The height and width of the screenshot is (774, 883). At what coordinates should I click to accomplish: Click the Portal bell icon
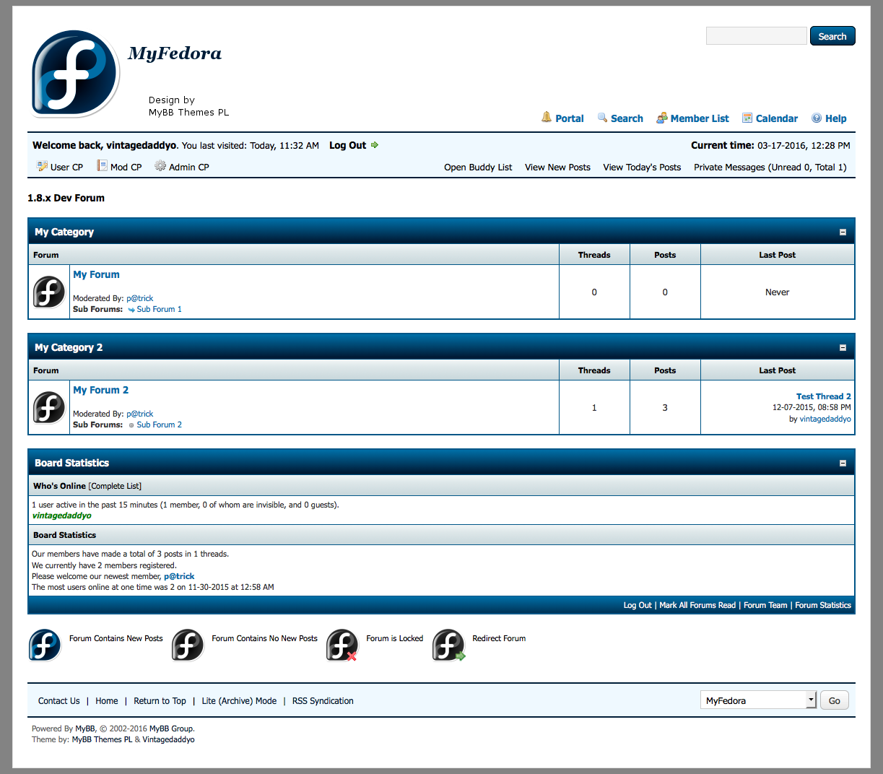click(547, 118)
